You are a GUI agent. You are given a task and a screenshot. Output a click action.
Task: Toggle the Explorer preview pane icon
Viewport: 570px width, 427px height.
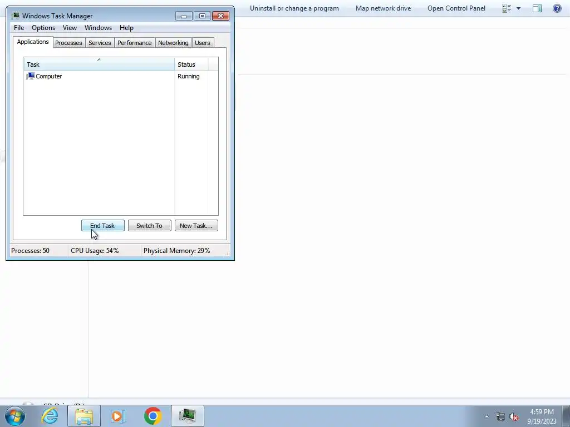(537, 8)
